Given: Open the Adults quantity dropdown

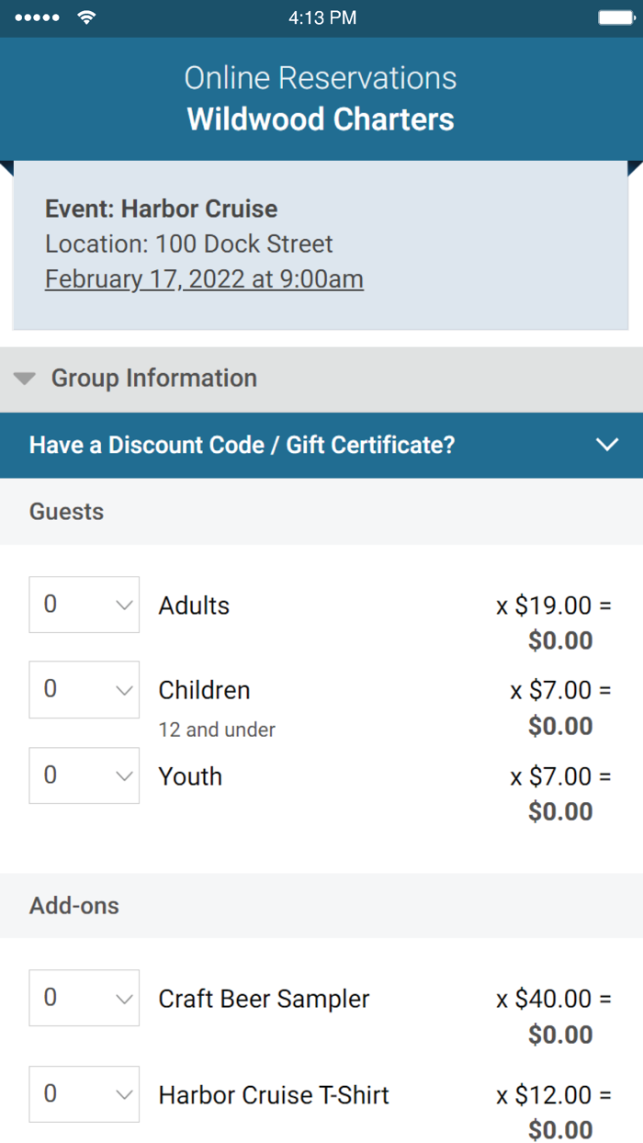Looking at the screenshot, I should click(85, 605).
